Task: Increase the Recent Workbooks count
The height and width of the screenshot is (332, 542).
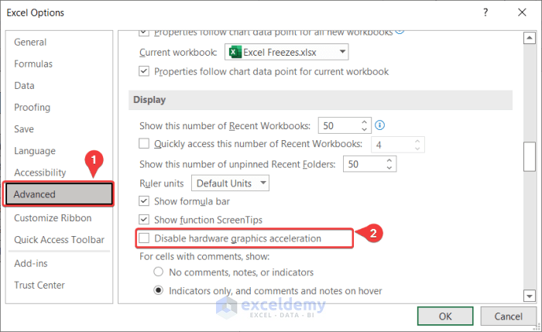Action: [364, 122]
